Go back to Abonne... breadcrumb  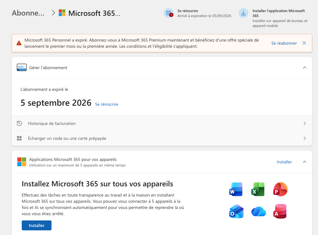pyautogui.click(x=28, y=13)
